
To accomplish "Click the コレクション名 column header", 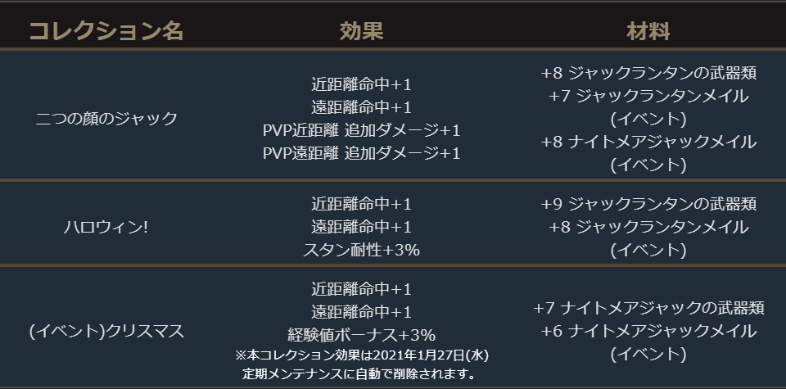I will 106,32.
